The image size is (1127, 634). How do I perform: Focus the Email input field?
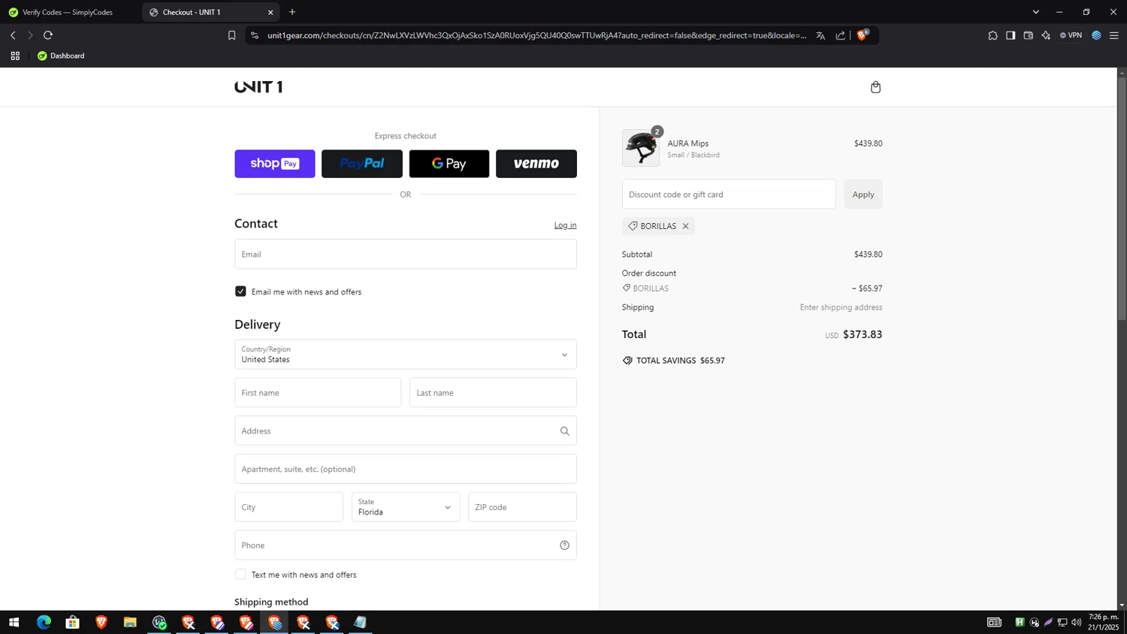(406, 254)
